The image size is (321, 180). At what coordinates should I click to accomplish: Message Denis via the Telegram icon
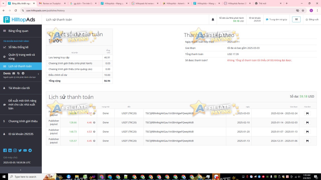pyautogui.click(x=23, y=73)
